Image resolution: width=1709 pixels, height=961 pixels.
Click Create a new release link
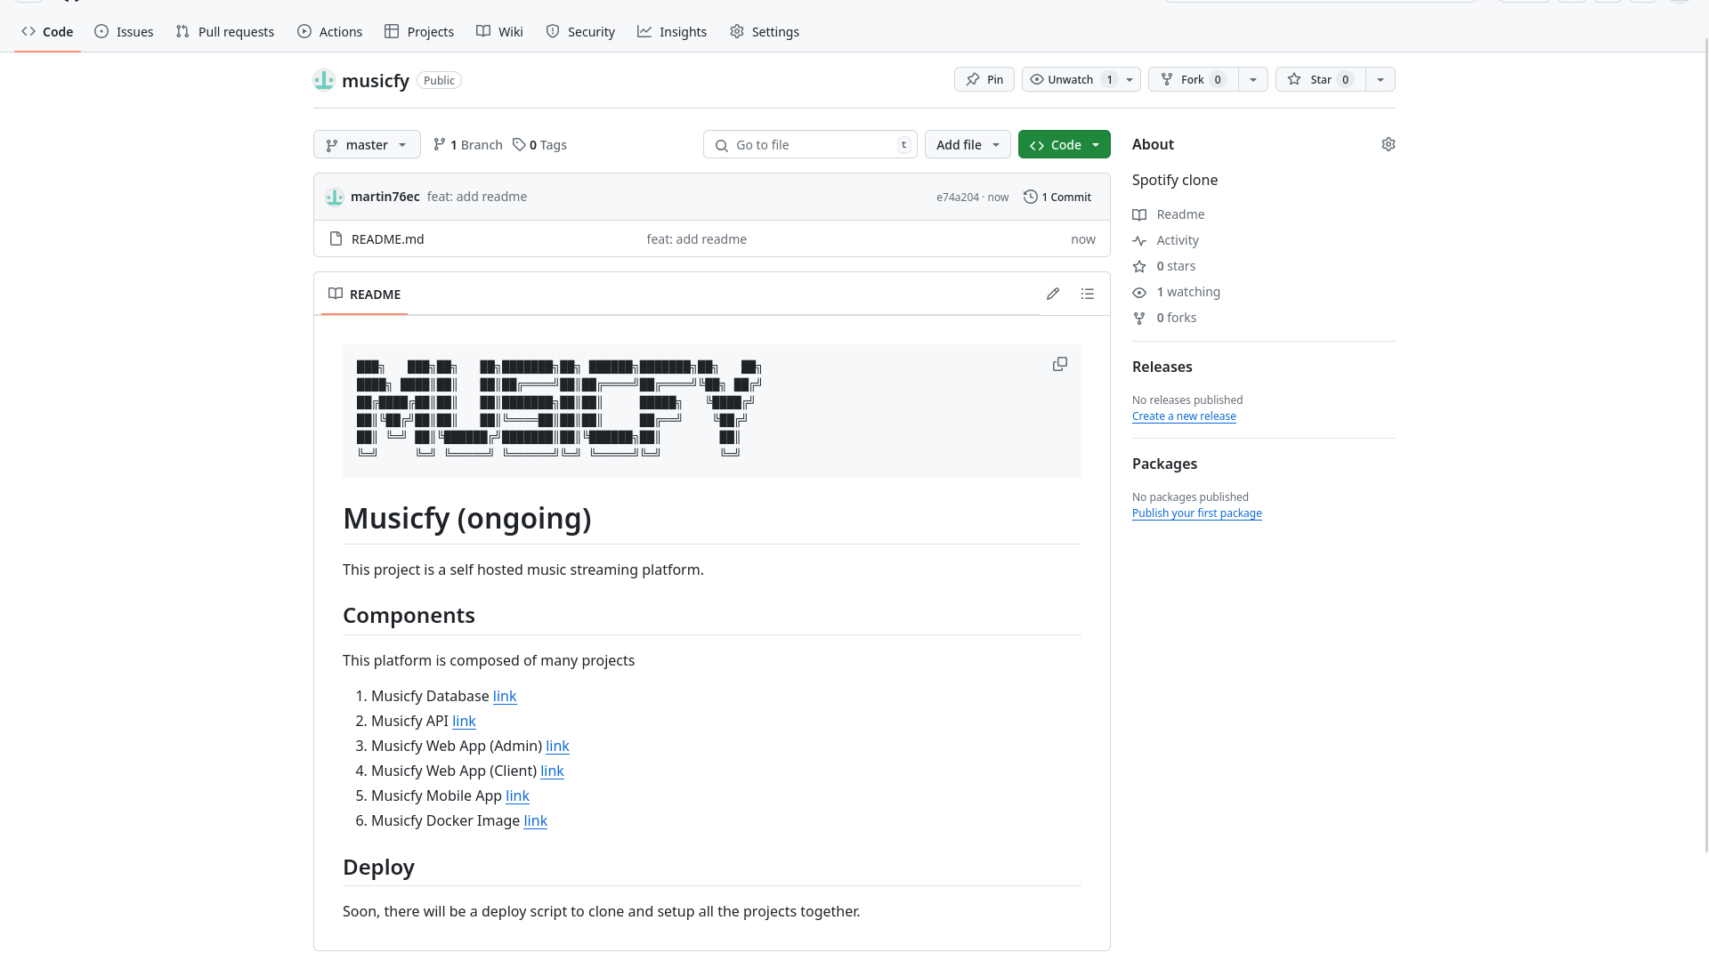[x=1184, y=416]
